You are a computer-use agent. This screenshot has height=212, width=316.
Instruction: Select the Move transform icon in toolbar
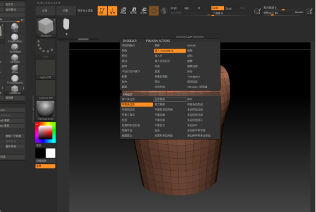pos(123,11)
